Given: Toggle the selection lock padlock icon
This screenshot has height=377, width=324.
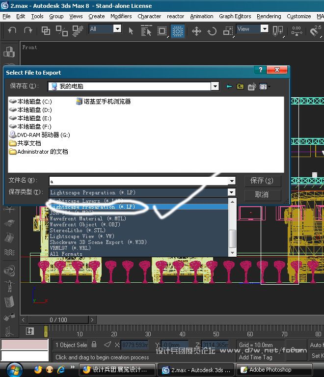Looking at the screenshot, I should [x=94, y=345].
